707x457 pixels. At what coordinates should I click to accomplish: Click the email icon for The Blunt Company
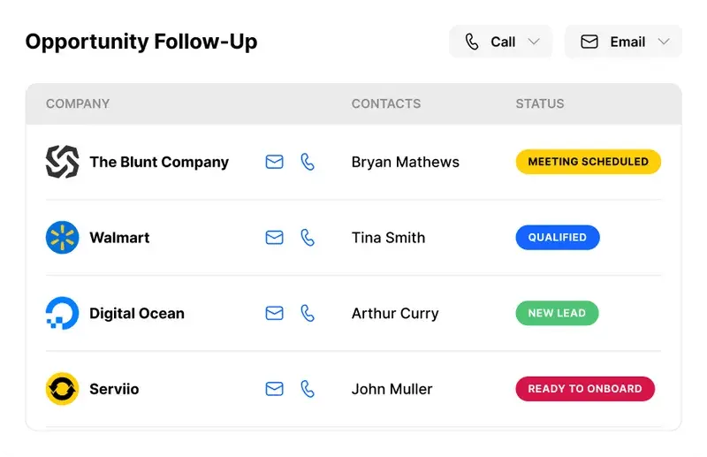275,162
